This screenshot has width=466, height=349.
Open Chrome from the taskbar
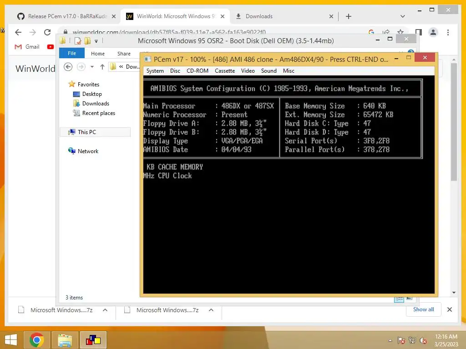(x=37, y=340)
